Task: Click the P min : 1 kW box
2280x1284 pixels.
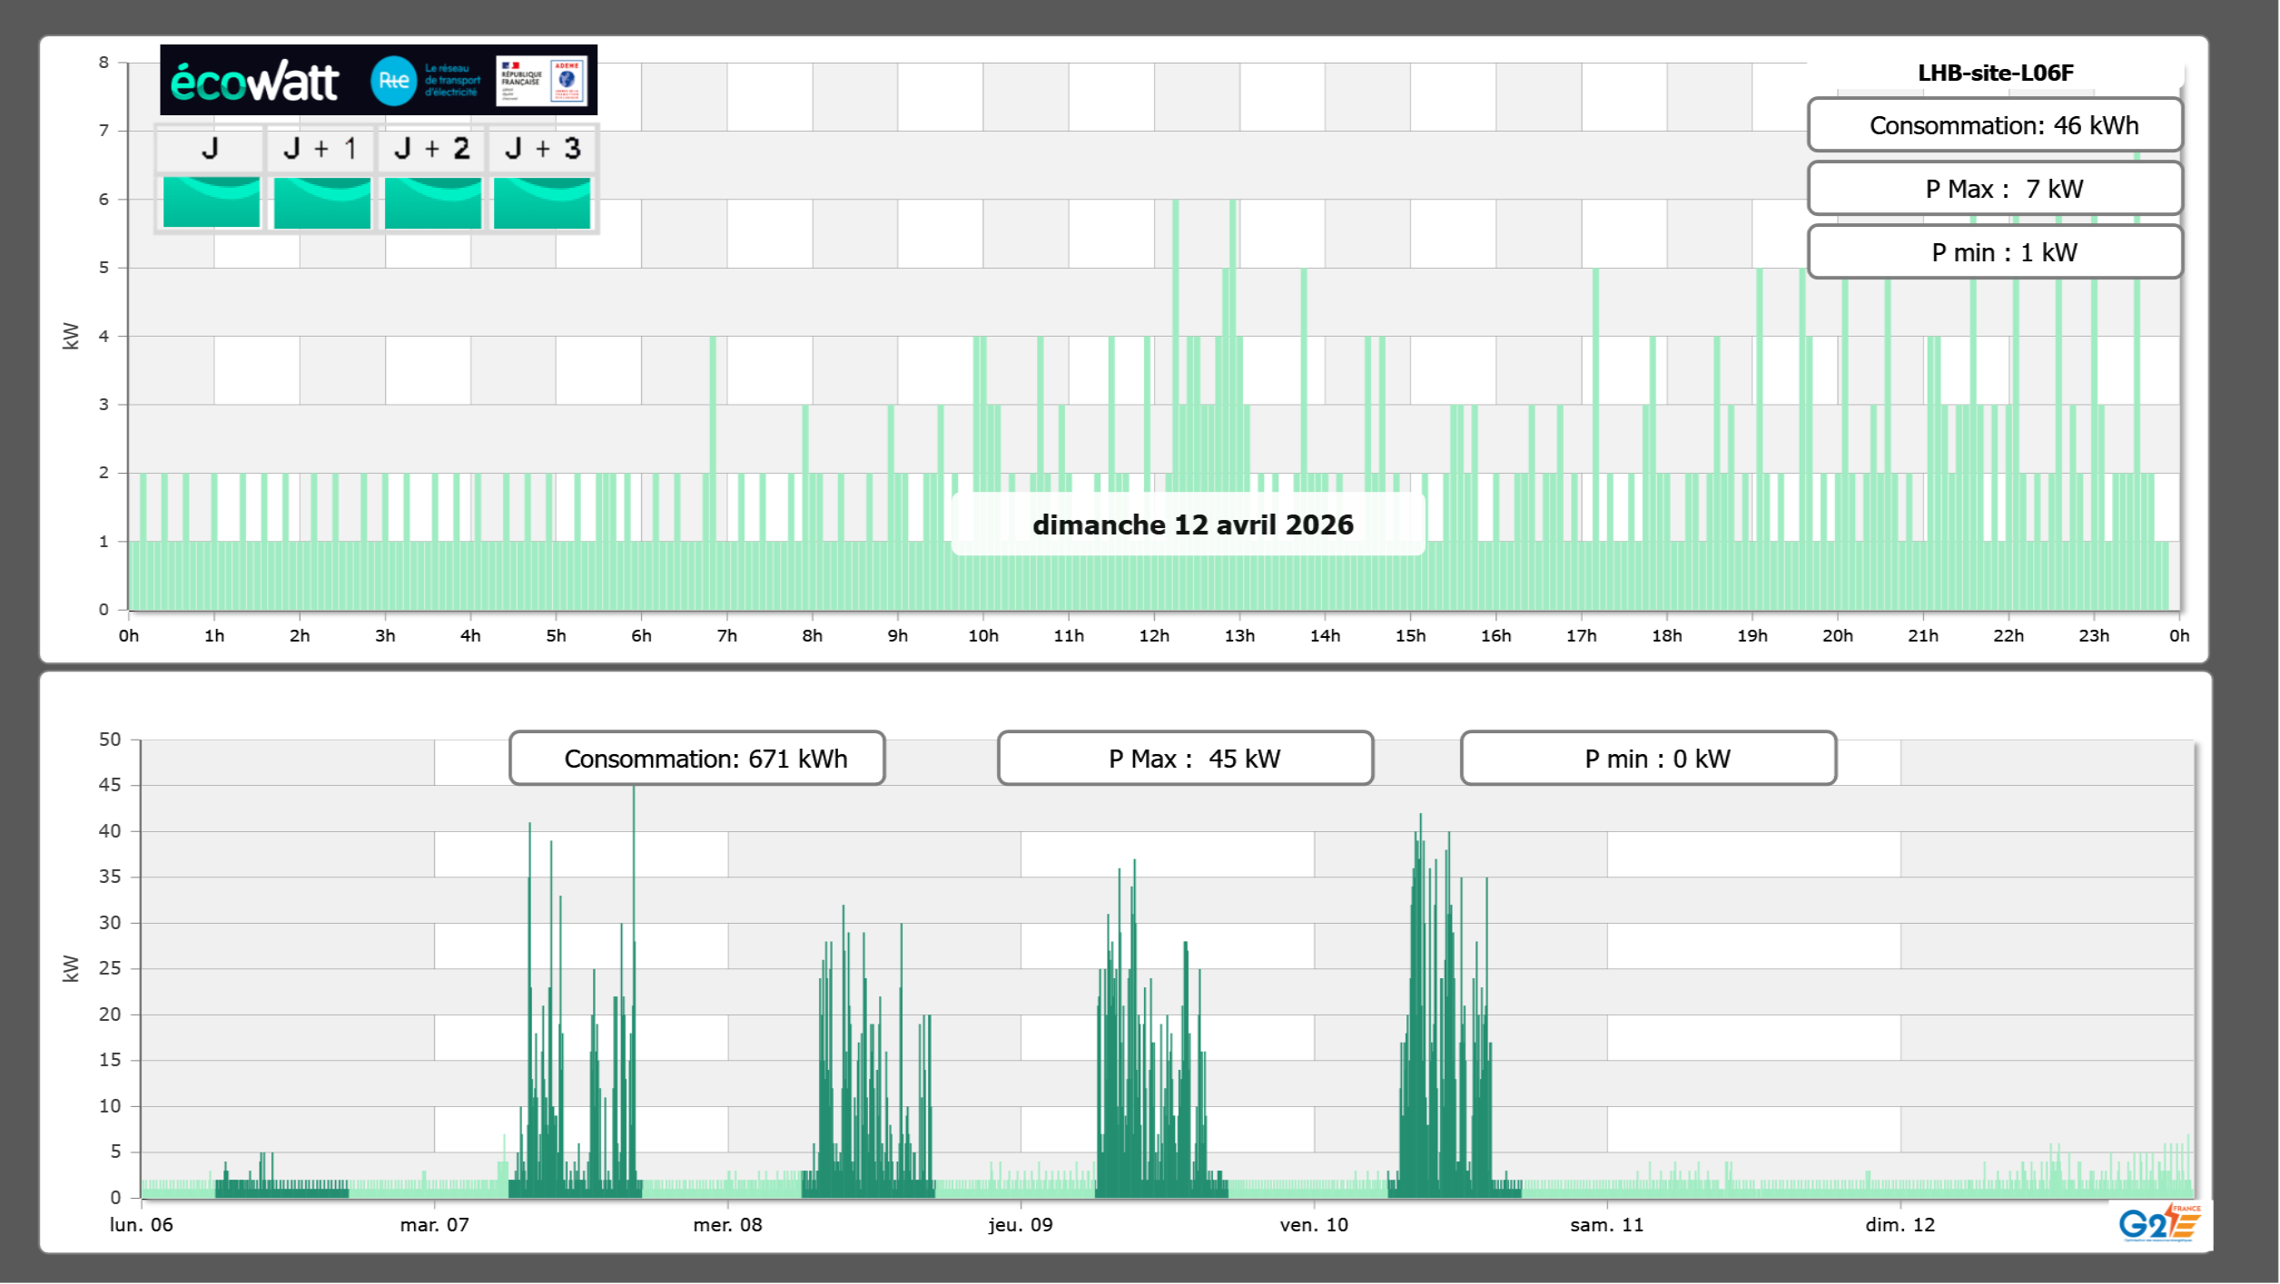Action: point(1995,252)
